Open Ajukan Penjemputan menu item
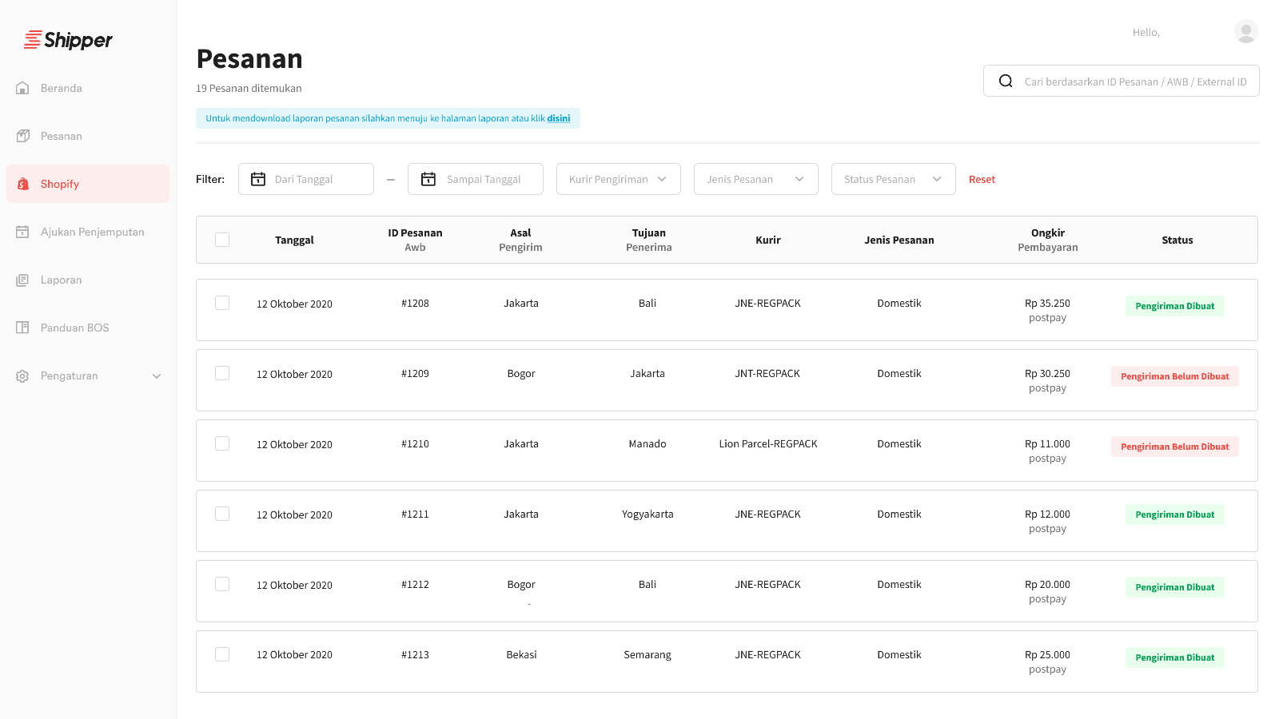This screenshot has width=1279, height=719. point(88,232)
